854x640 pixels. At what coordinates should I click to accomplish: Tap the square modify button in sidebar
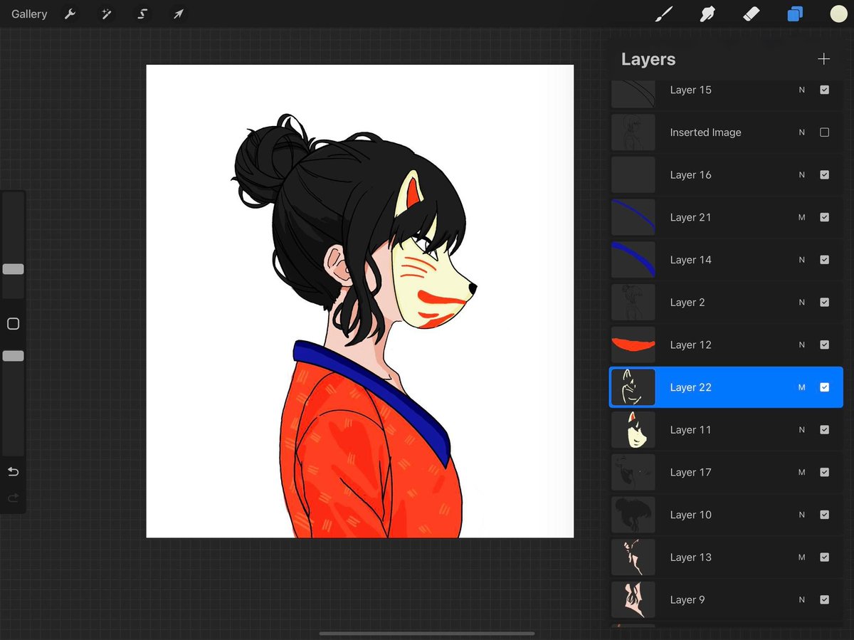click(x=13, y=324)
